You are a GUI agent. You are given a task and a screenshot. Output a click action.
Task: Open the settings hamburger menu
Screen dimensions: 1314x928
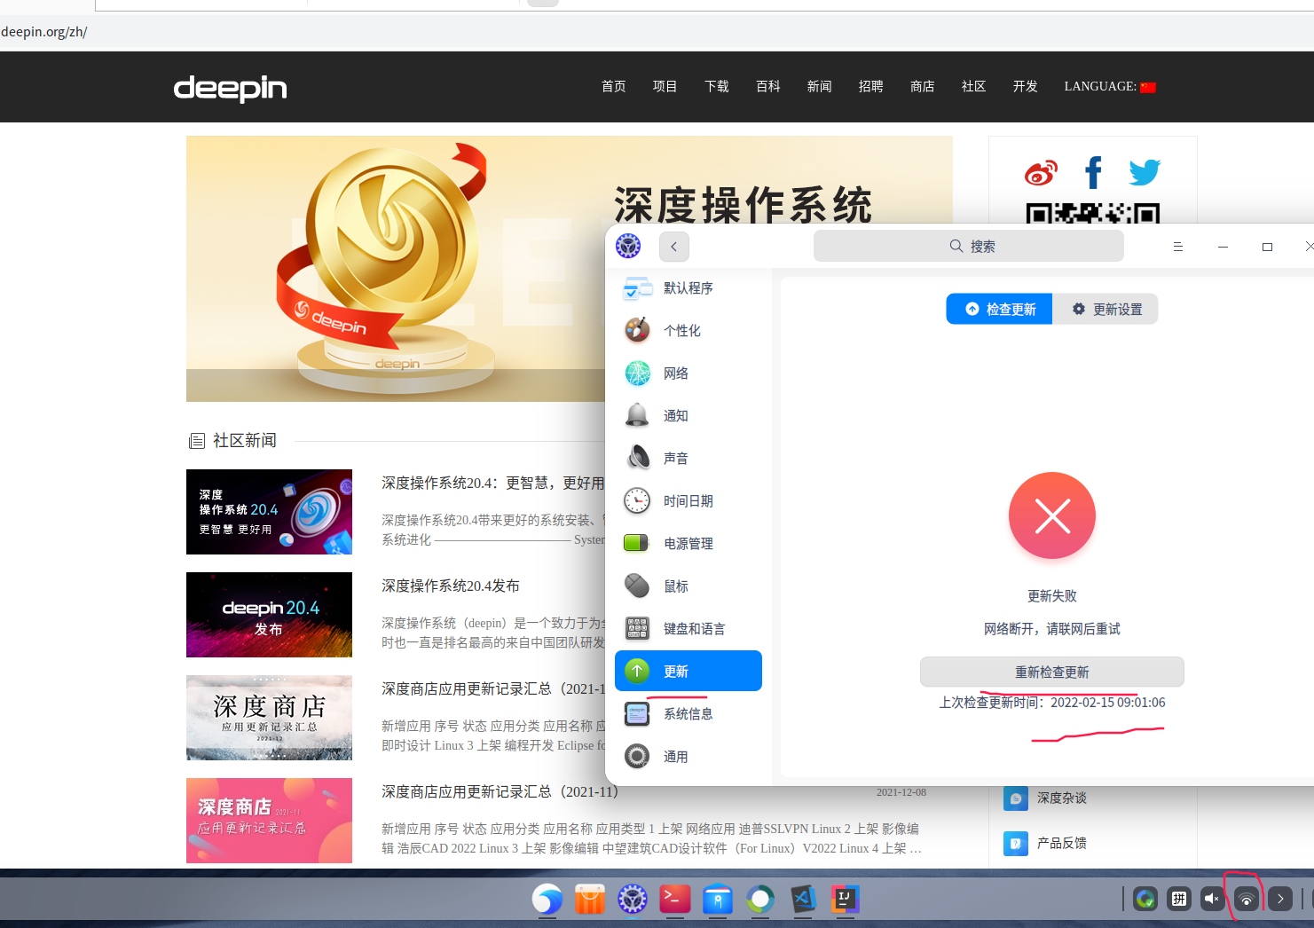tap(1178, 246)
